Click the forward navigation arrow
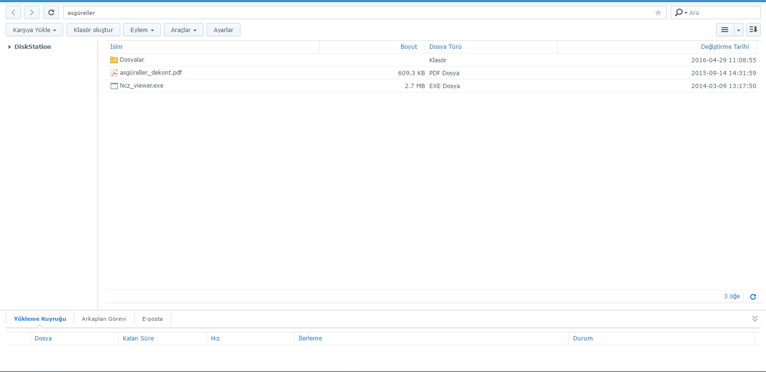Viewport: 766px width, 372px height. coord(32,12)
